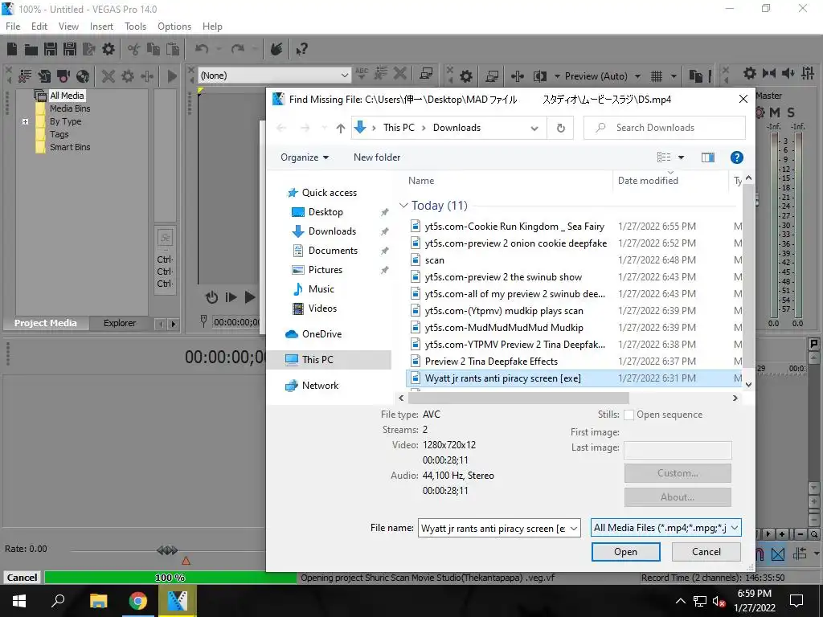Click the Save project floppy icon

point(51,49)
